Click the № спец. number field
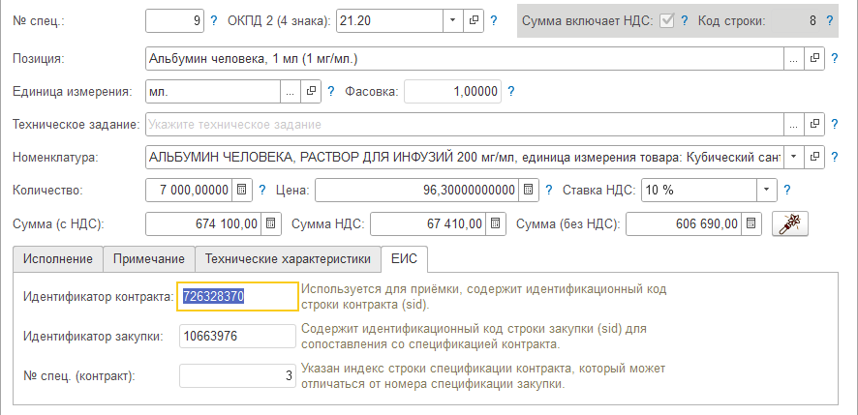Screen dimensions: 858x415 pyautogui.click(x=175, y=20)
